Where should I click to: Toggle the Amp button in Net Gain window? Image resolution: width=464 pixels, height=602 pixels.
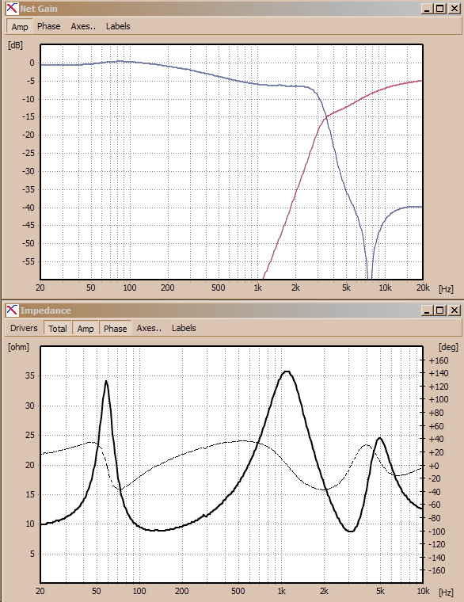pos(20,26)
